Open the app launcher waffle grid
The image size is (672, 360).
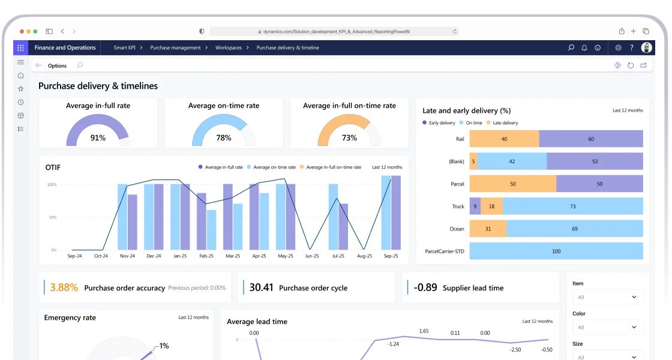tap(20, 48)
